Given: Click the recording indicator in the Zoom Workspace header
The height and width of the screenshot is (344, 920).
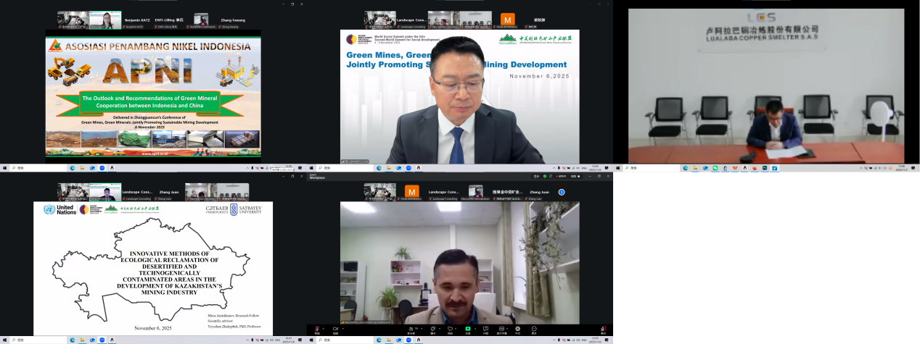Looking at the screenshot, I should pos(561,176).
